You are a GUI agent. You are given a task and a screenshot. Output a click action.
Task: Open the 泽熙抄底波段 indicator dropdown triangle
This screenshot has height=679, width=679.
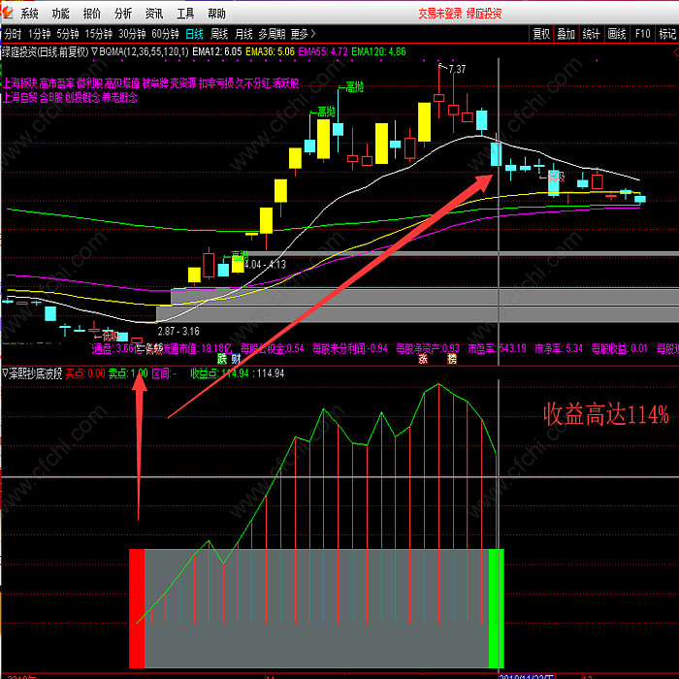tap(5, 373)
